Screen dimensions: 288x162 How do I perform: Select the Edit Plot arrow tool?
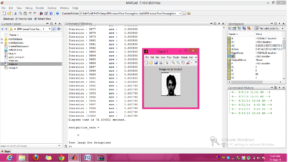[167, 63]
